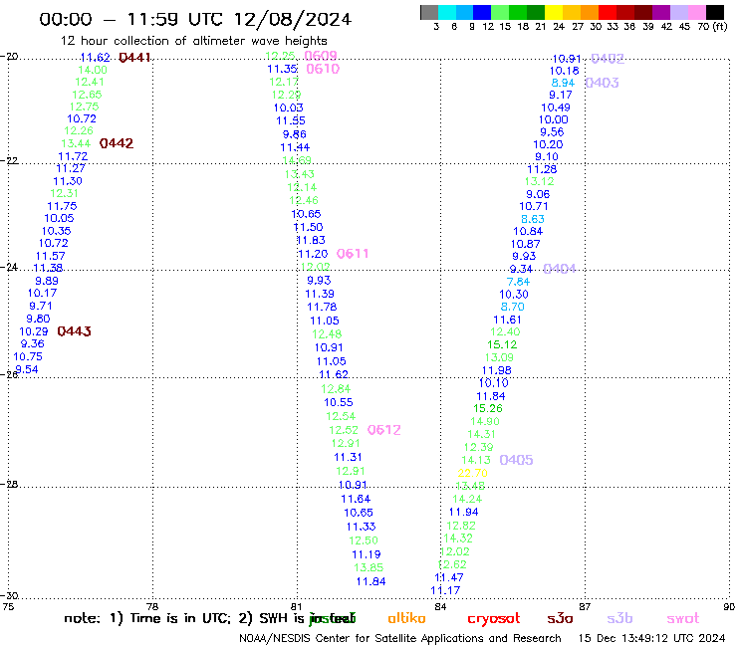Image resolution: width=737 pixels, height=647 pixels.
Task: Click the gray swatch in the color bar
Action: tap(429, 12)
